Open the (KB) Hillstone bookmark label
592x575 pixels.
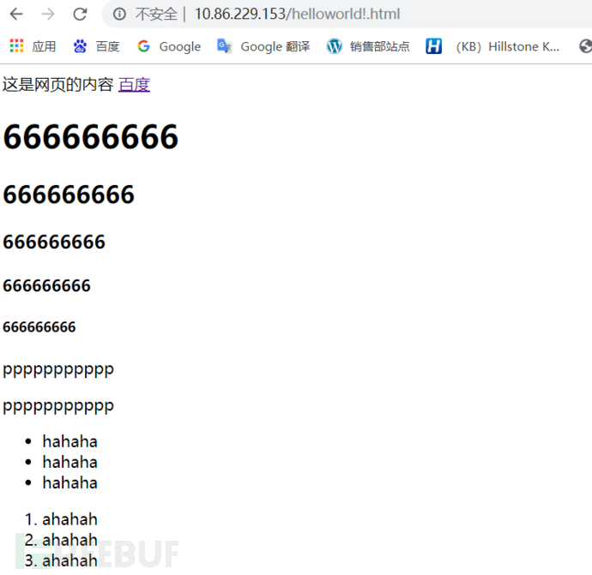tap(508, 46)
